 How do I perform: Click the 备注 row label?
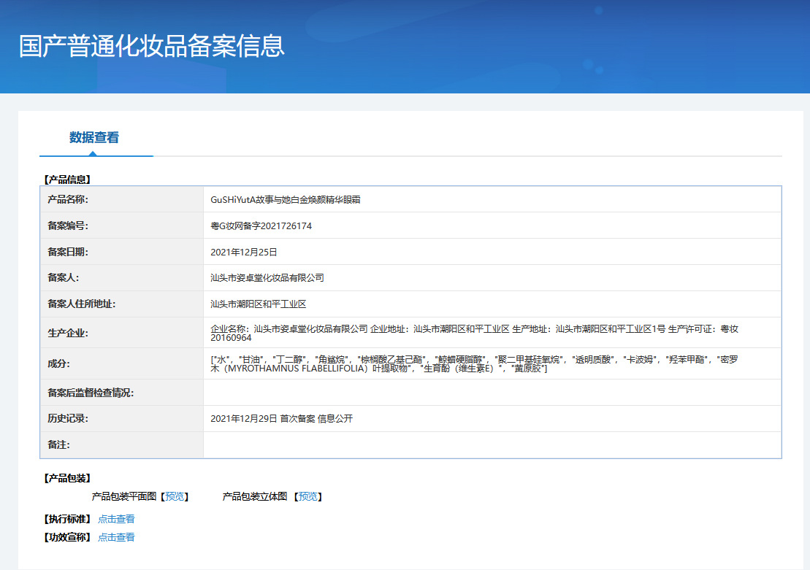[x=58, y=445]
